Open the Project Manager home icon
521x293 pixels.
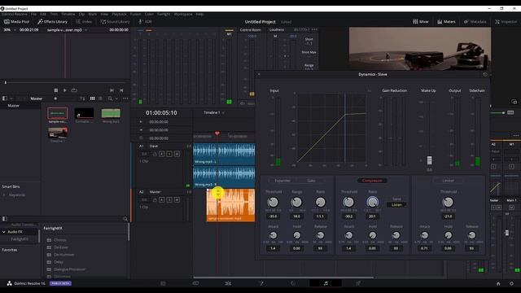click(498, 284)
